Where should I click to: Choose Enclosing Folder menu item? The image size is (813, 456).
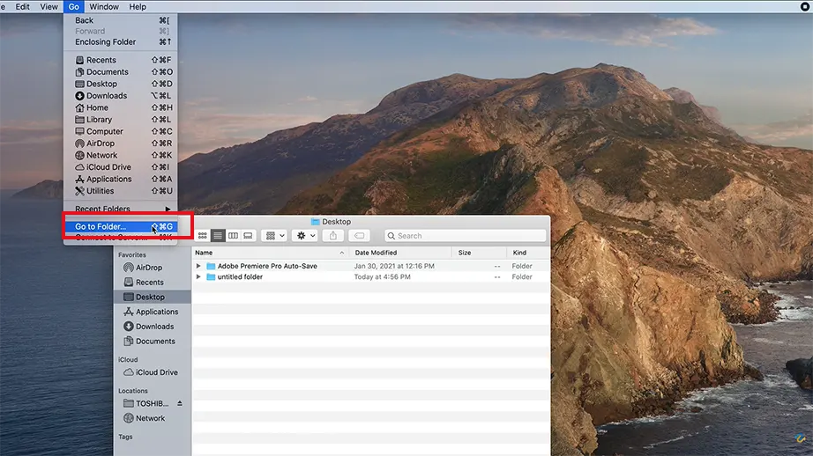click(x=120, y=42)
